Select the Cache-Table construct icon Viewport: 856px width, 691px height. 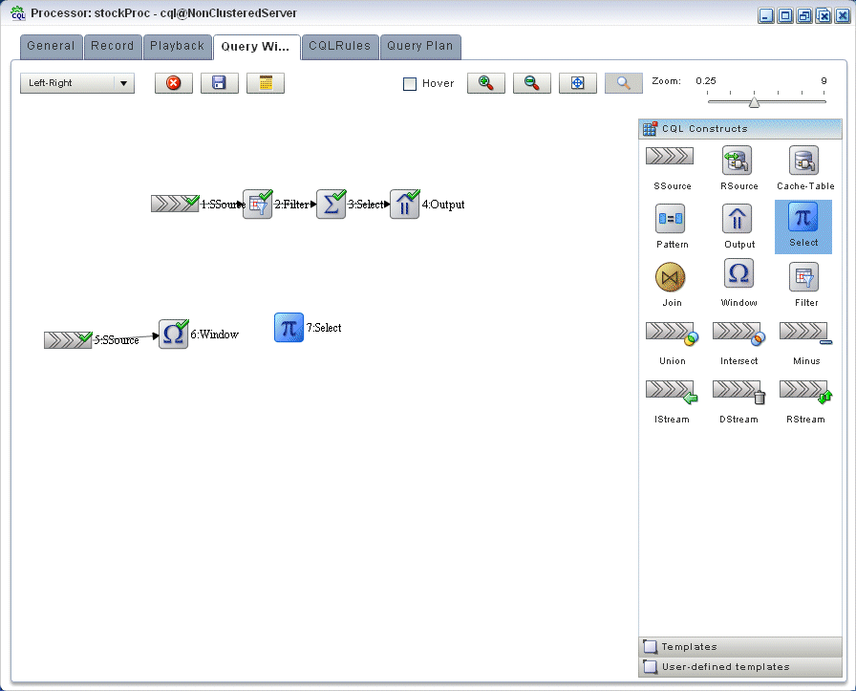803,161
